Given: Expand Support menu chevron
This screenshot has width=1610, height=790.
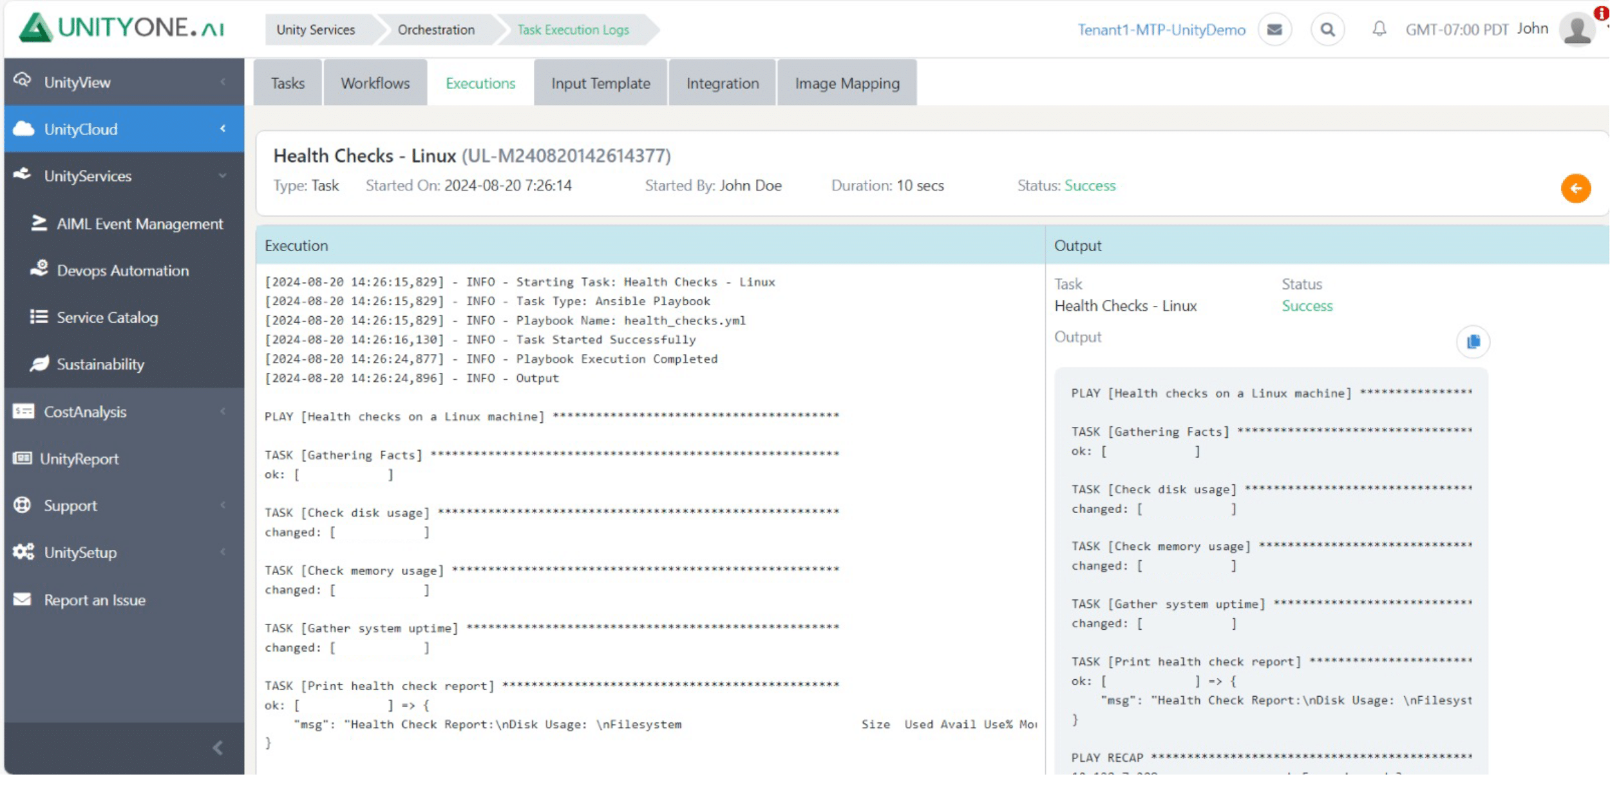Looking at the screenshot, I should 223,505.
